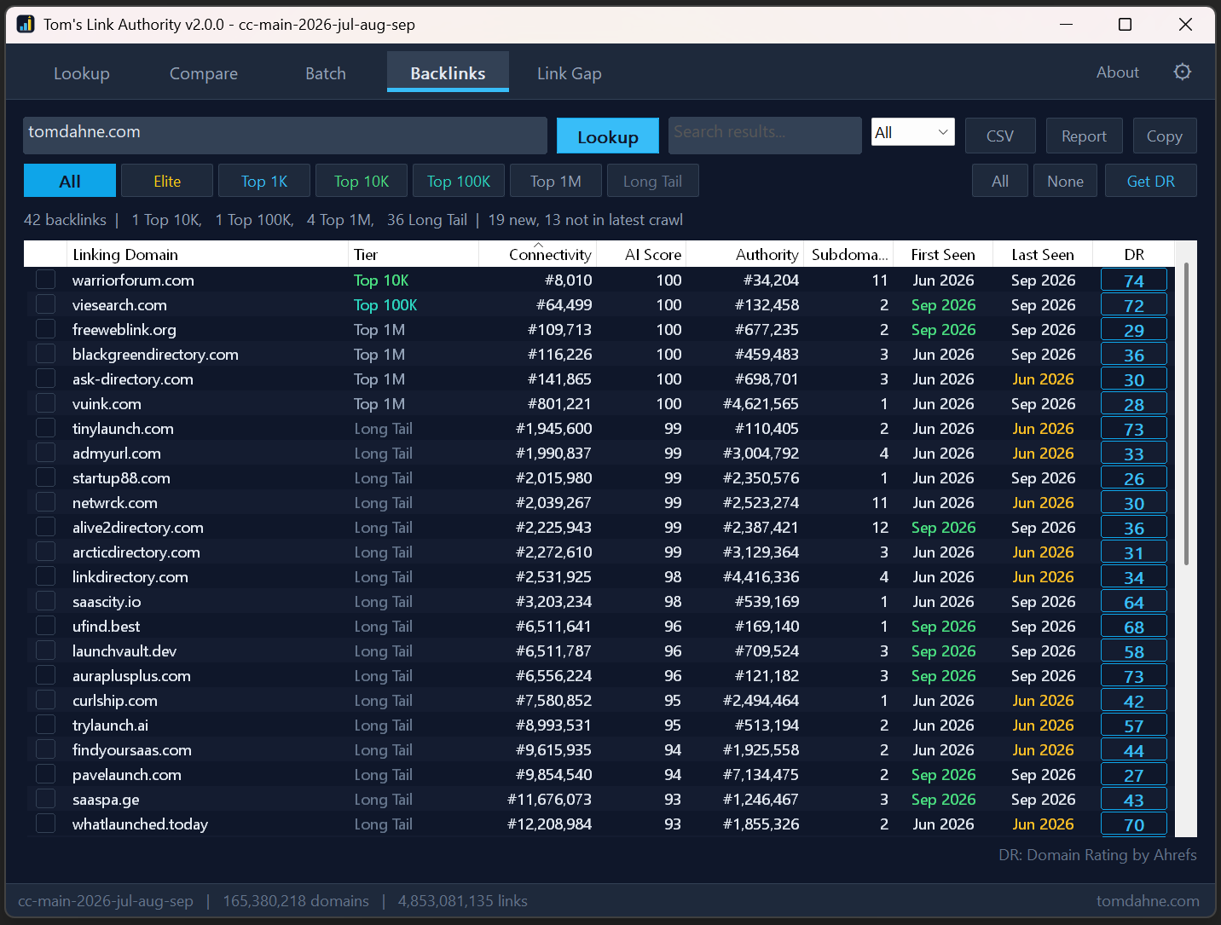This screenshot has height=925, width=1221.
Task: Sort by Connectivity column header
Action: pyautogui.click(x=538, y=254)
